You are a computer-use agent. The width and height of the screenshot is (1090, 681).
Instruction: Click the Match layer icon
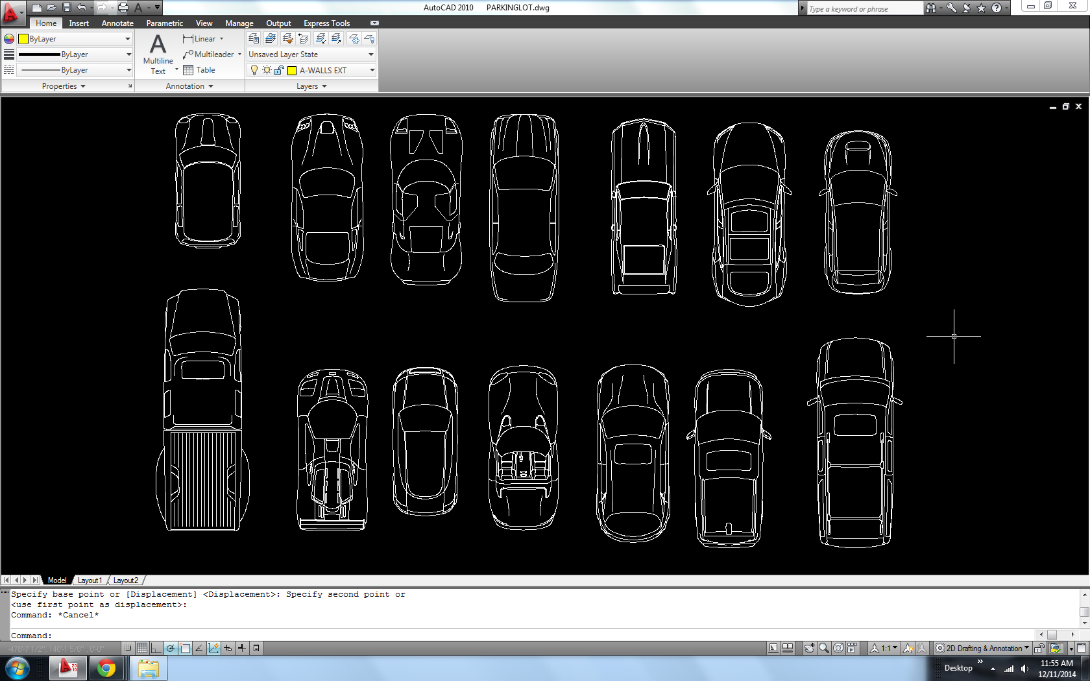click(288, 38)
